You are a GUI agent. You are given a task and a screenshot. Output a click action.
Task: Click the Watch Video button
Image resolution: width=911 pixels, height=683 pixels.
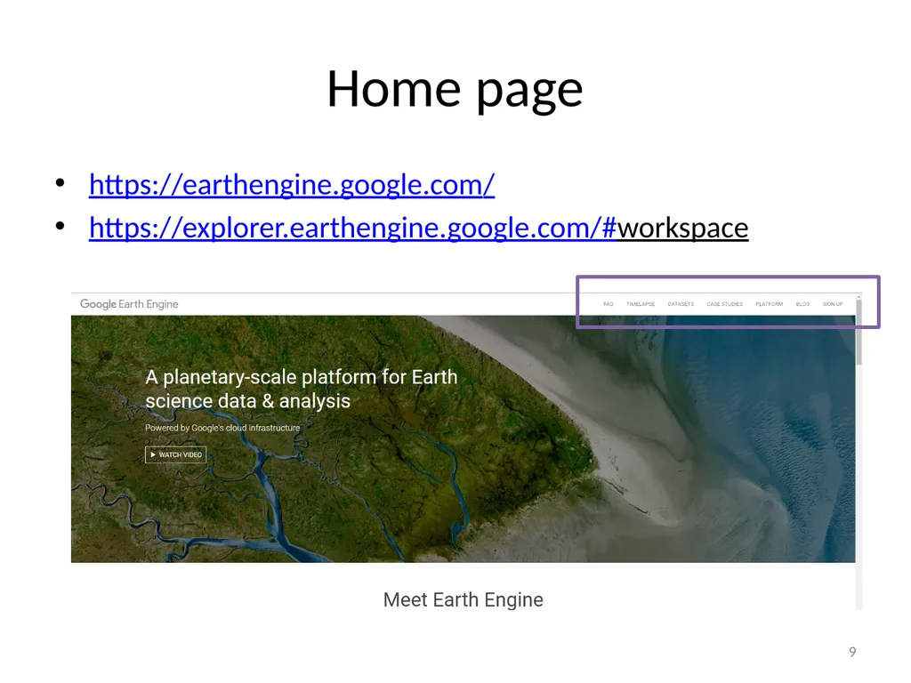175,454
